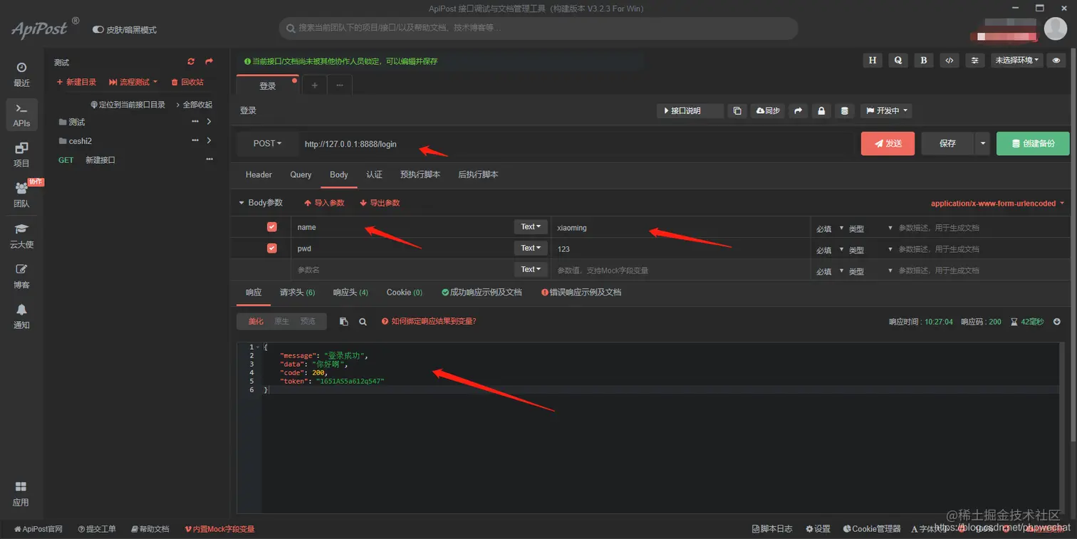
Task: Click the lock interface icon
Action: (822, 111)
